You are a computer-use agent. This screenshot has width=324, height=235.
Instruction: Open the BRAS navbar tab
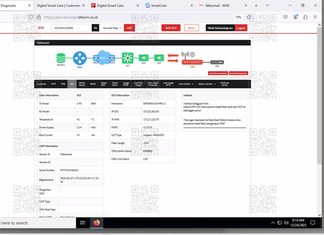(93, 84)
